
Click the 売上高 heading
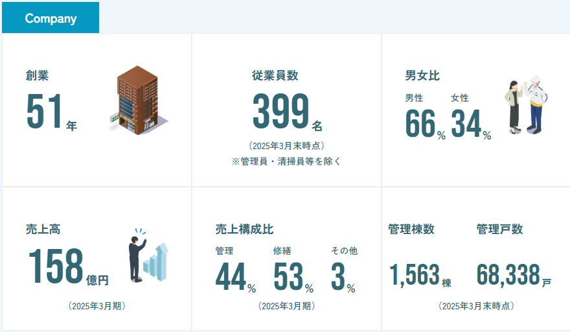[x=43, y=229]
